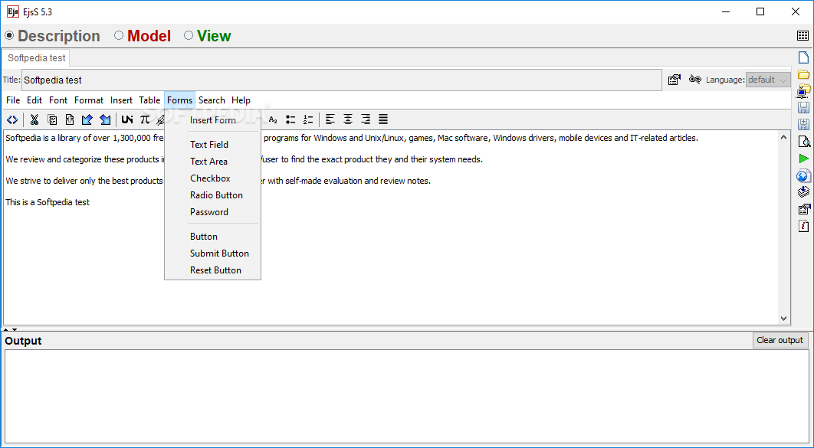
Task: Click 'This is a Softpedia test' line
Action: point(48,202)
